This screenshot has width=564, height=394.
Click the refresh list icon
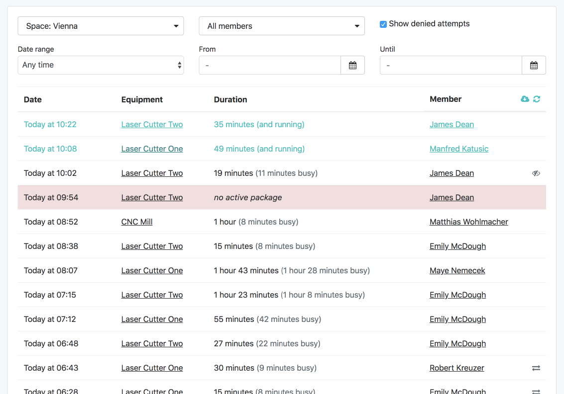point(537,99)
